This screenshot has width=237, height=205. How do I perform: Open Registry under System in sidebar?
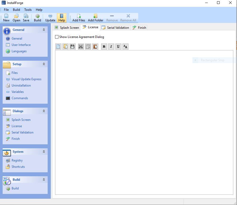[17, 160]
